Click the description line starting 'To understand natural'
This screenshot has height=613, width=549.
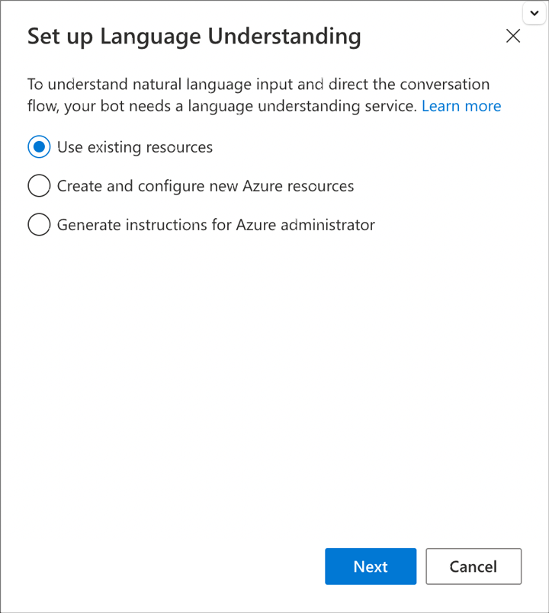[x=258, y=84]
